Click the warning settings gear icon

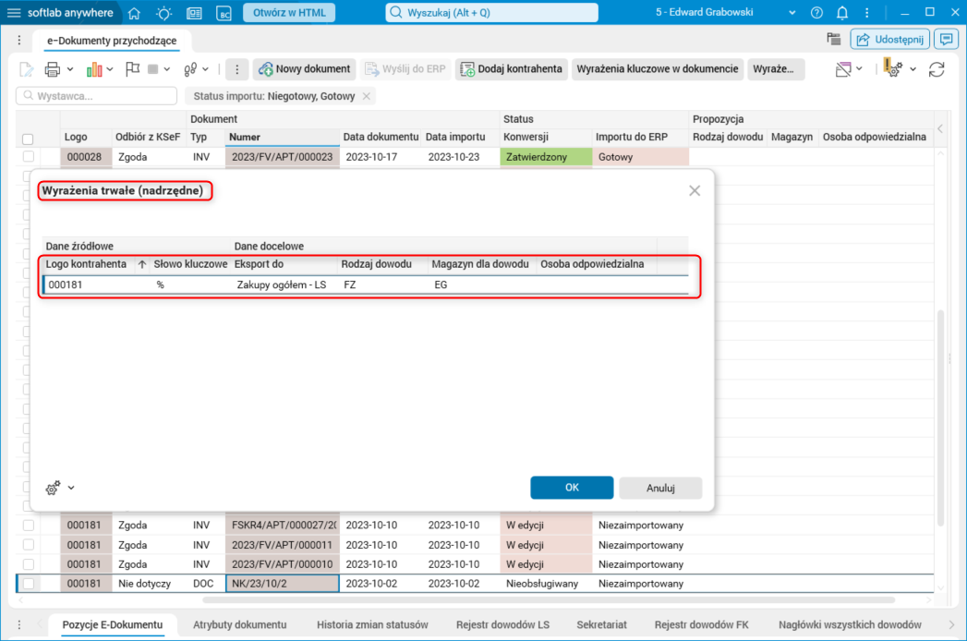point(892,68)
